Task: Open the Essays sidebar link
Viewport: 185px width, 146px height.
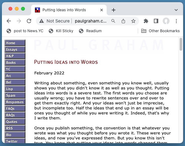Action: [15, 49]
